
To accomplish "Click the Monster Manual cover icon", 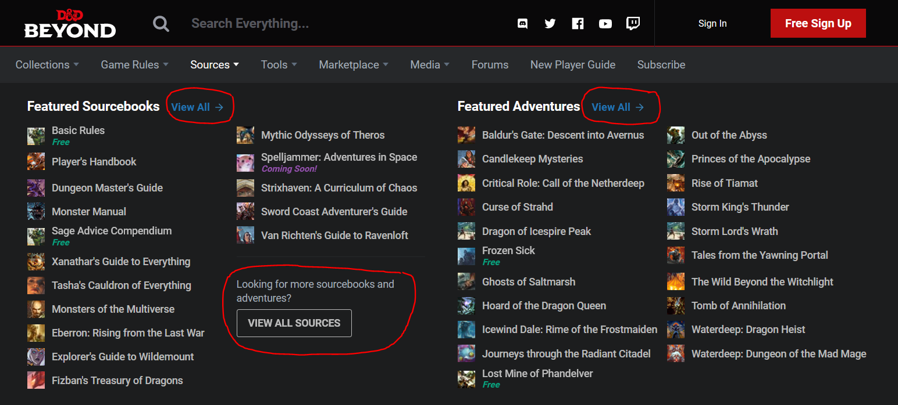I will pos(36,212).
